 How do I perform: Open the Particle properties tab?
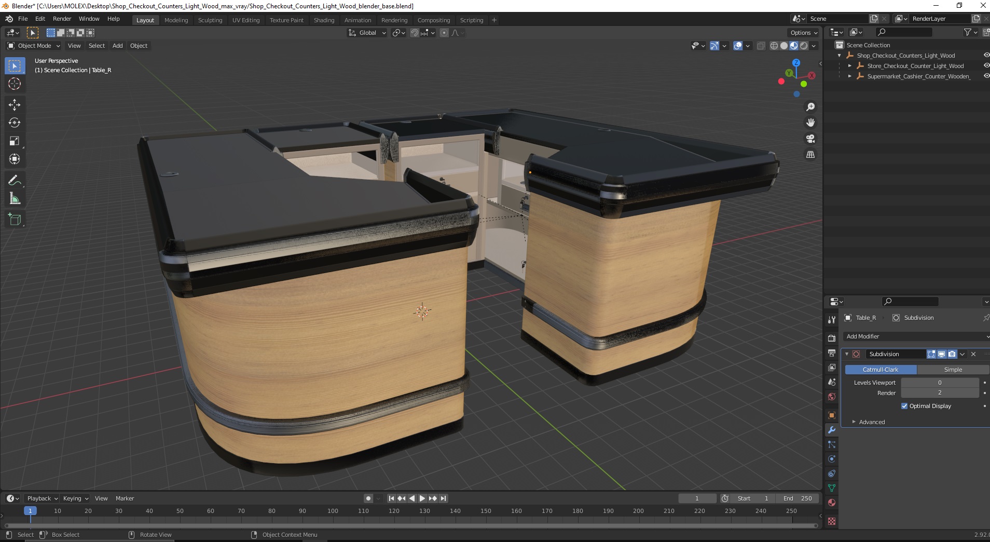832,444
